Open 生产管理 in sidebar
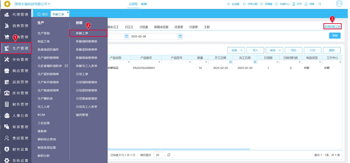 tap(16, 48)
